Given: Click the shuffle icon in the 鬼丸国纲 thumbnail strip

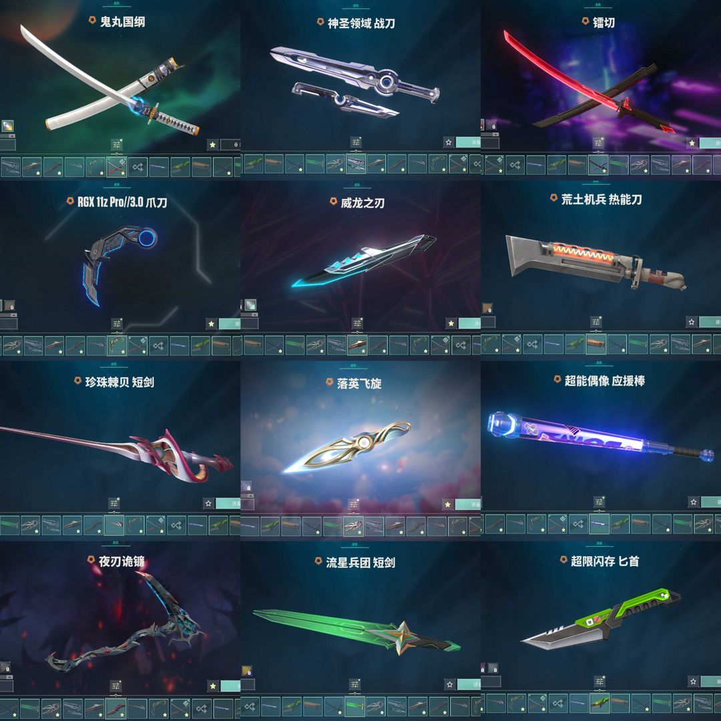Looking at the screenshot, I should click(x=138, y=166).
